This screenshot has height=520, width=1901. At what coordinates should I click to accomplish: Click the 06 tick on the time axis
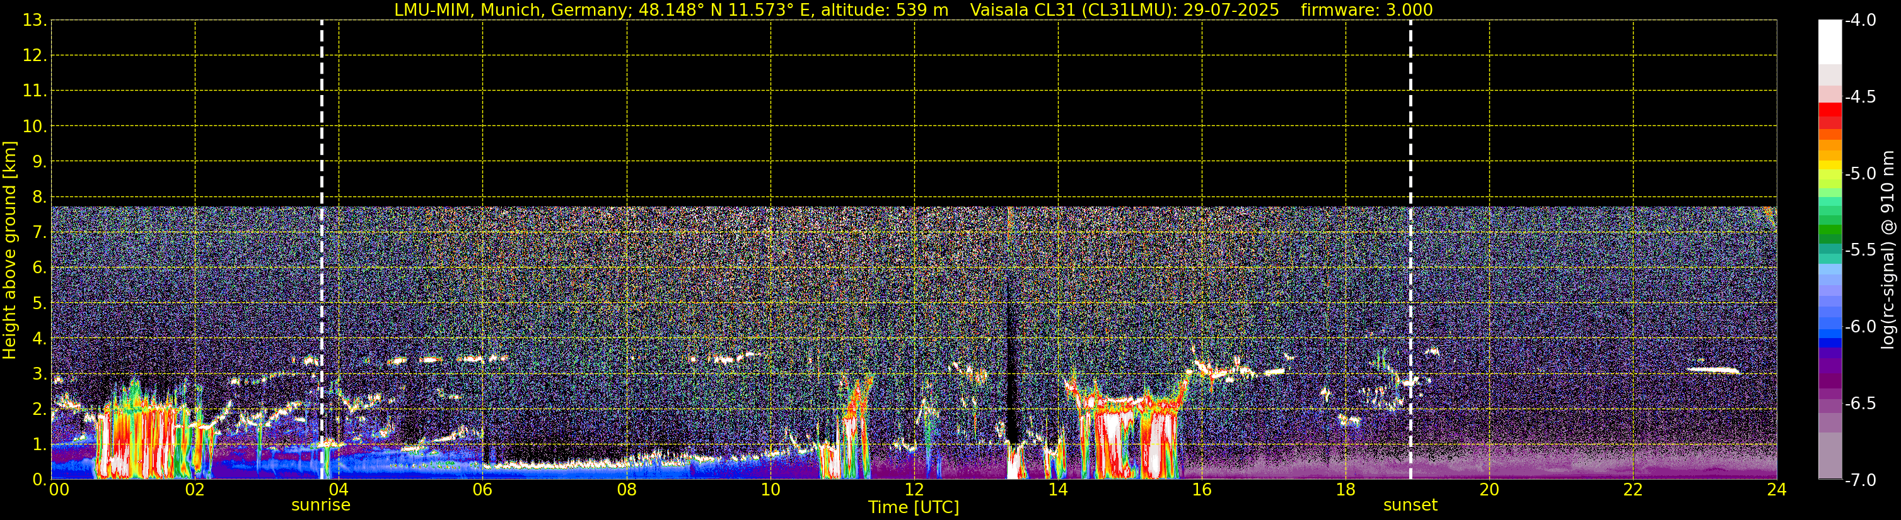click(x=482, y=490)
